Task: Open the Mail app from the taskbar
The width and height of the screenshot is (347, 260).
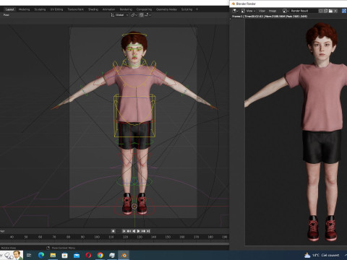Action: point(77,255)
